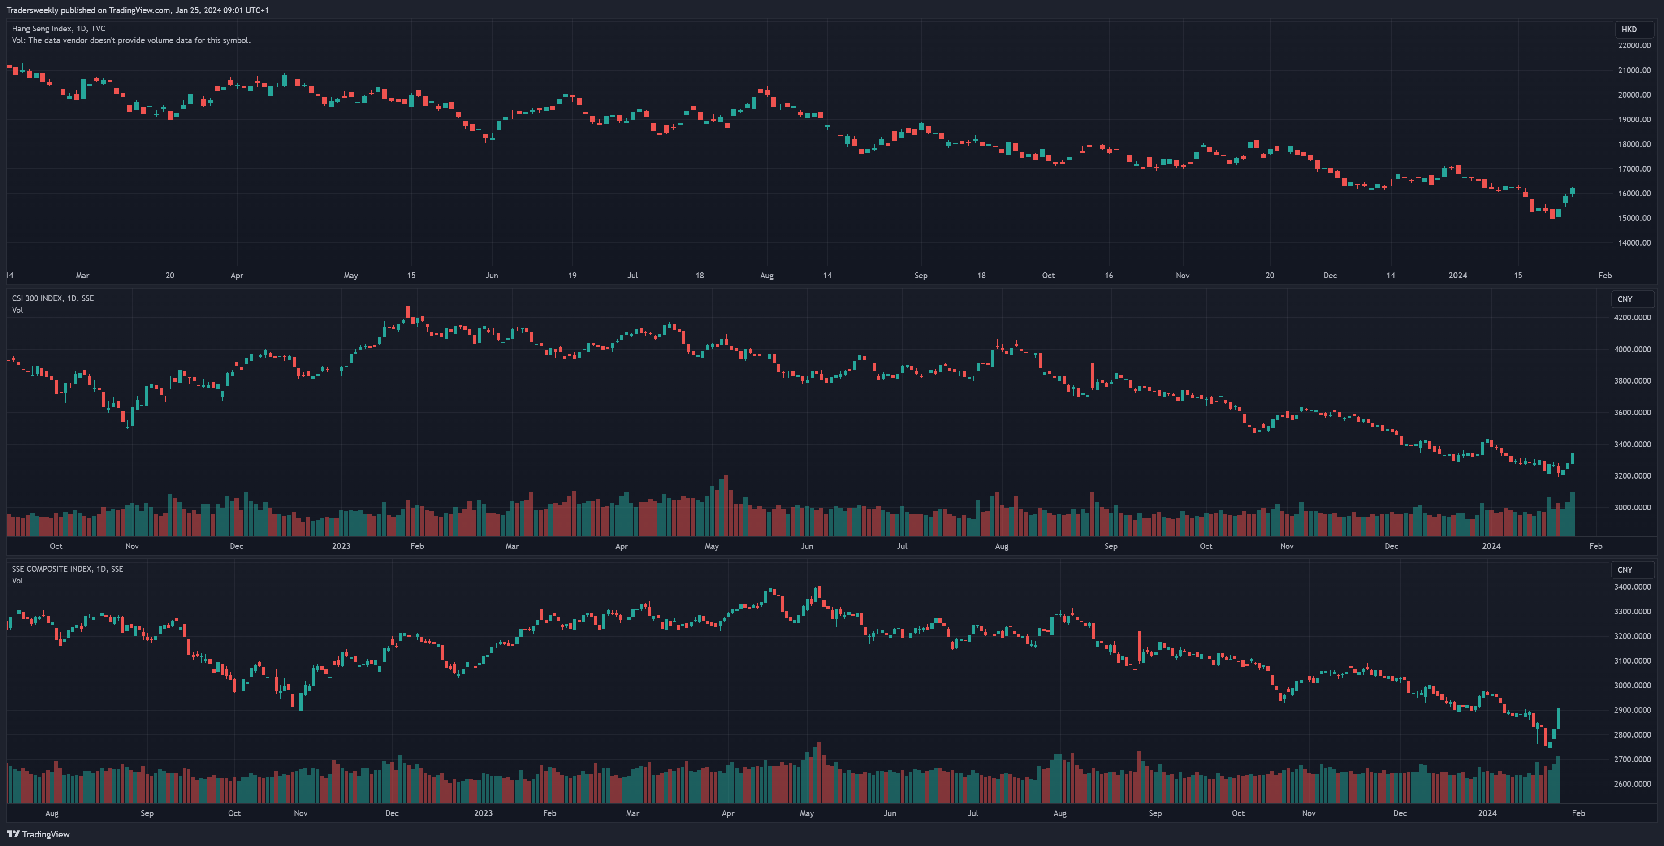The width and height of the screenshot is (1664, 846).
Task: Select the Hang Seng Index, 1D, TVC title
Action: pos(58,28)
